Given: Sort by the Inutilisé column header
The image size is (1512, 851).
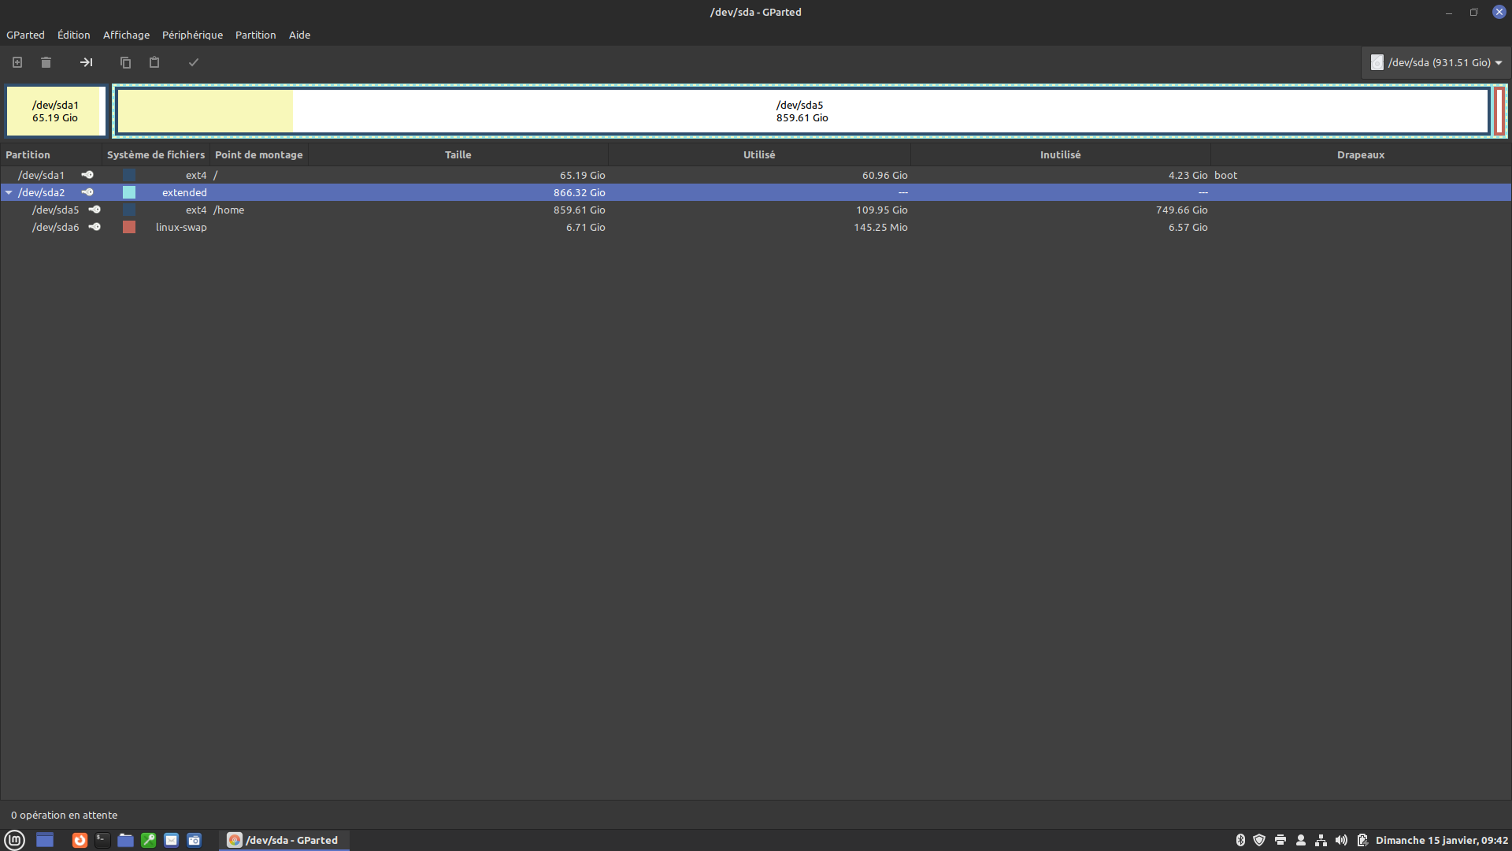Looking at the screenshot, I should coord(1060,154).
